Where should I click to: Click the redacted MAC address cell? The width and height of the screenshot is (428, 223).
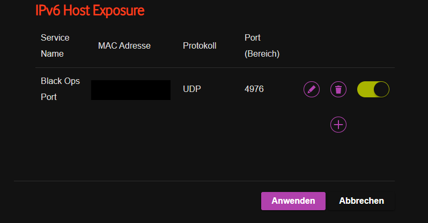131,90
